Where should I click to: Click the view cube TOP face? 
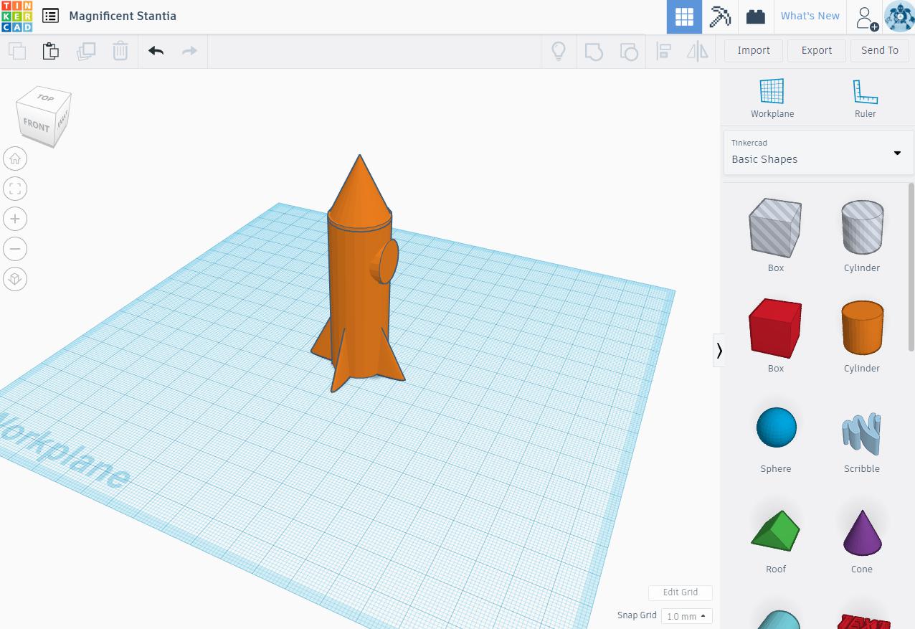(46, 98)
